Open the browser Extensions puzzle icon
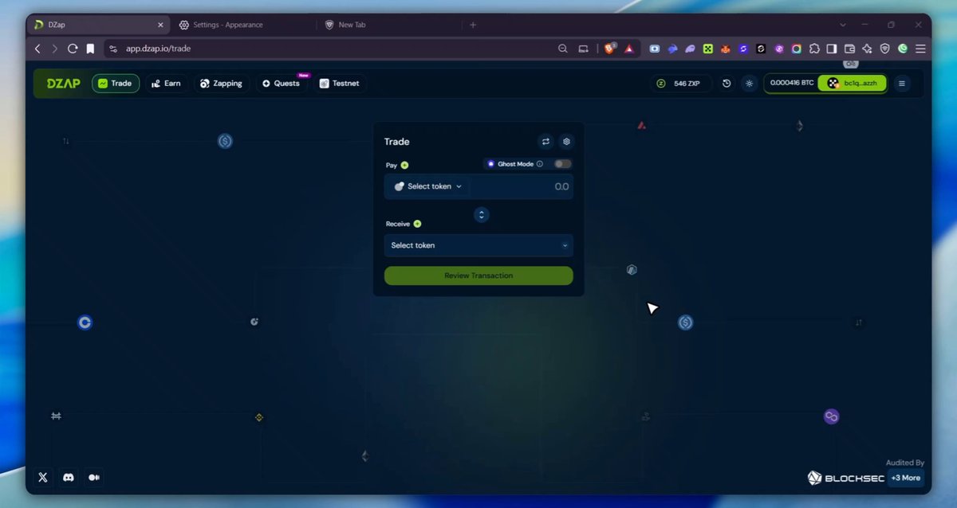The height and width of the screenshot is (508, 957). pyautogui.click(x=814, y=49)
